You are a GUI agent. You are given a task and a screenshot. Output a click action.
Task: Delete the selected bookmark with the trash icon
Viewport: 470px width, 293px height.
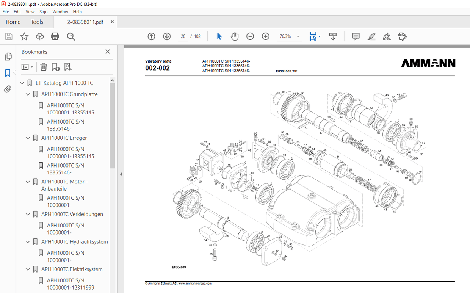pos(43,67)
